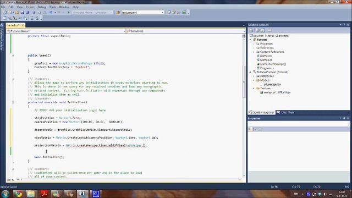
Task: Click Solution Explorer Properties toolbar icon
Action: point(252,30)
